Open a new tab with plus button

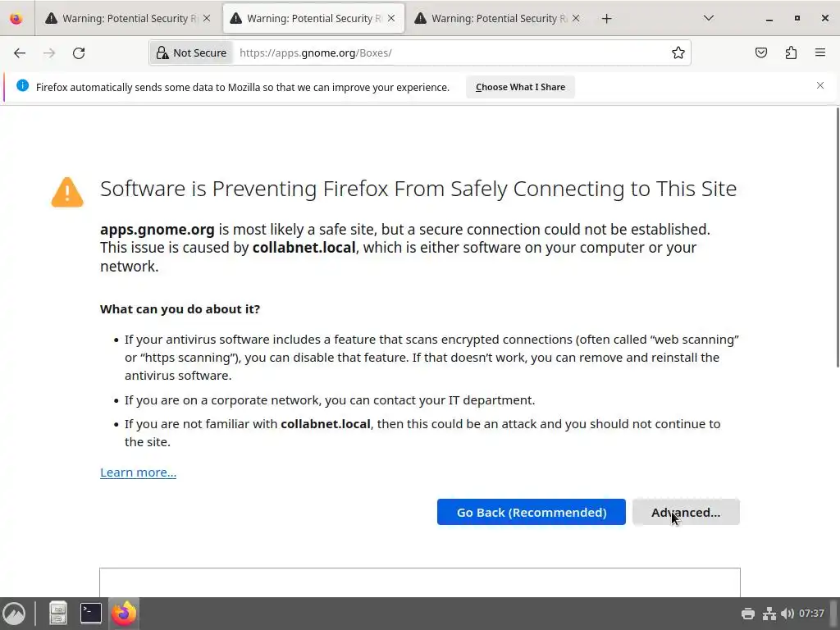606,19
